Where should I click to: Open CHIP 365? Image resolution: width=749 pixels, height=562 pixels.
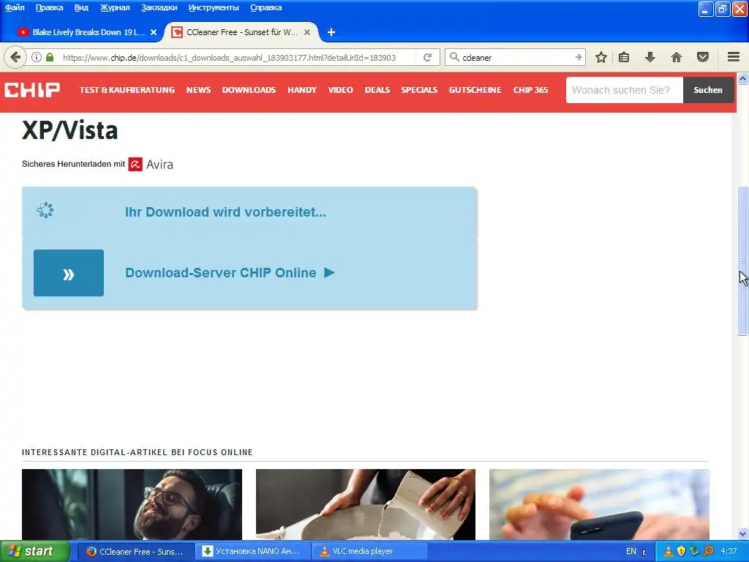pyautogui.click(x=531, y=90)
